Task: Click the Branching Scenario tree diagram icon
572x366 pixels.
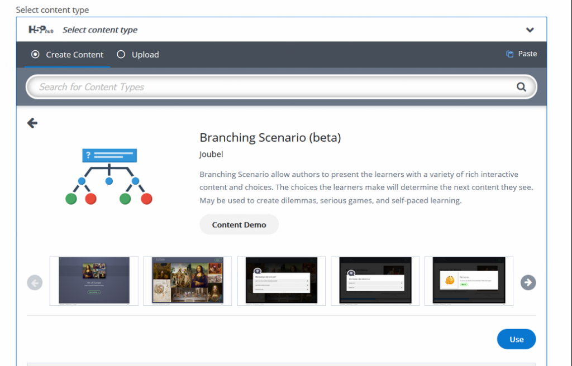Action: 109,176
